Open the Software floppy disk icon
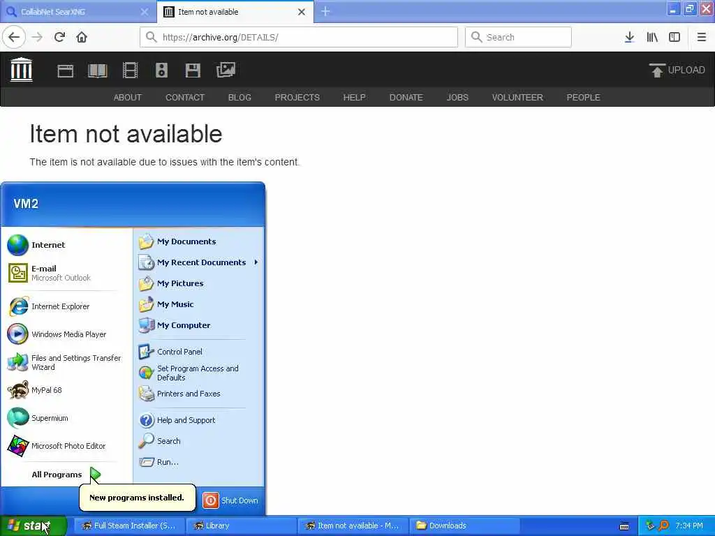This screenshot has height=536, width=715. pyautogui.click(x=193, y=70)
